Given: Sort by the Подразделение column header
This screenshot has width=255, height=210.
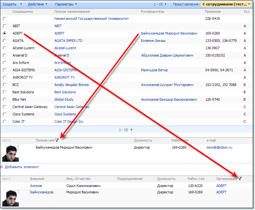Looking at the screenshot, I should tap(130, 179).
